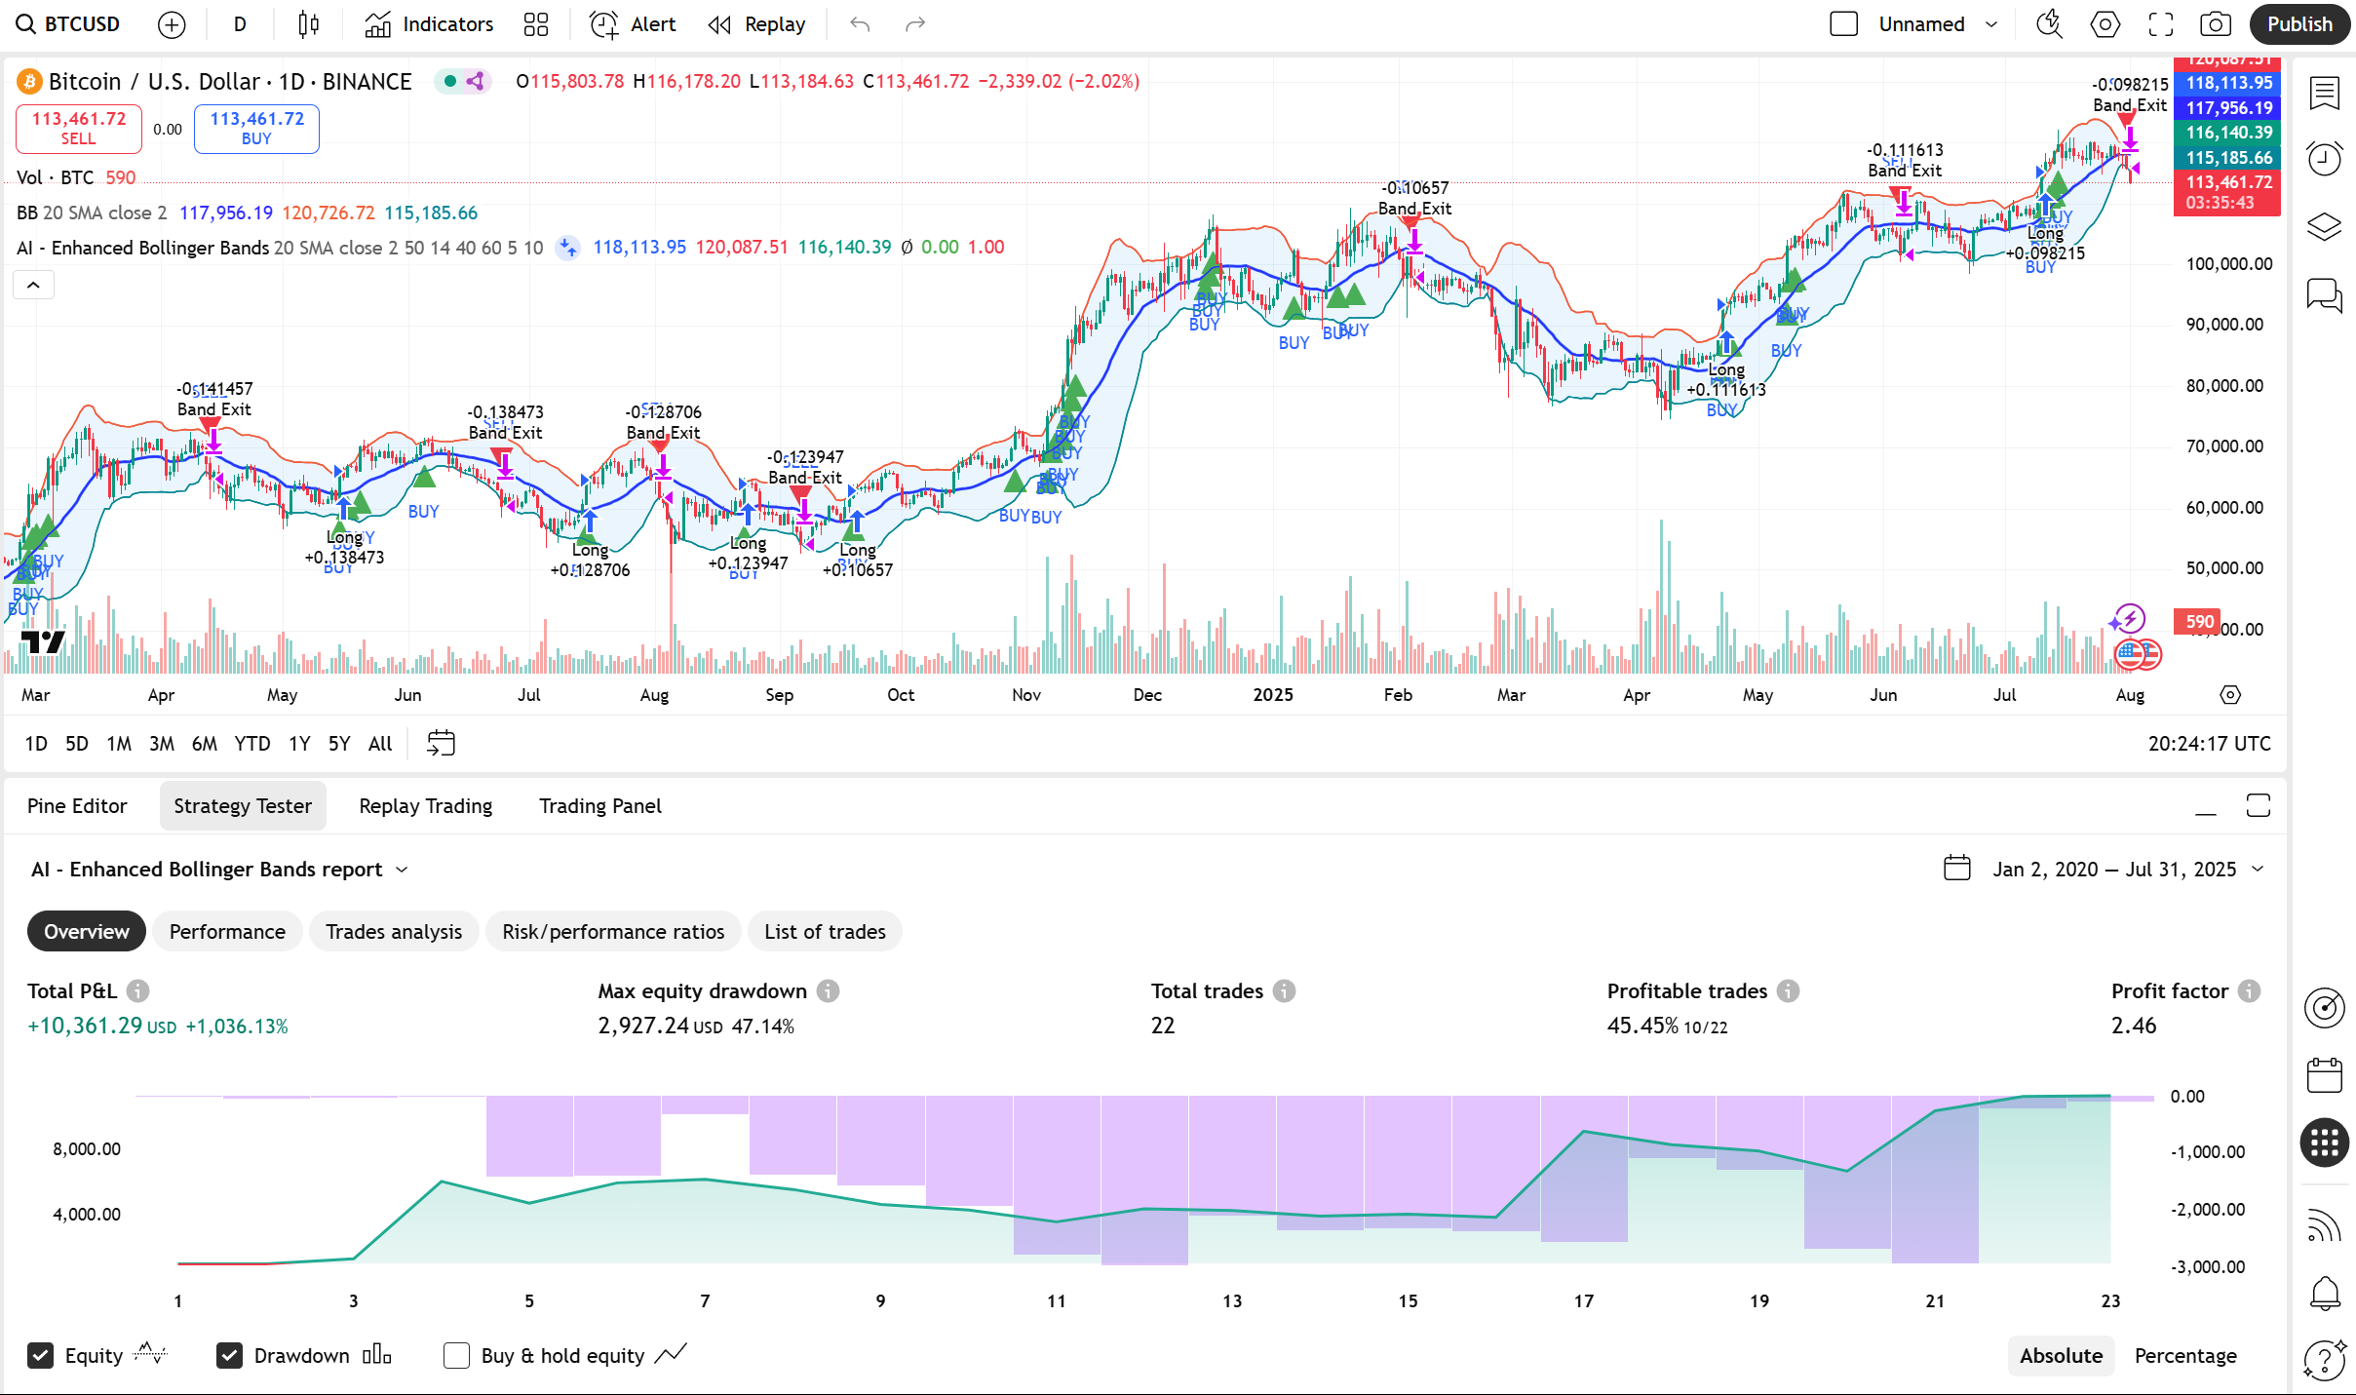Switch to the Pine Editor tab
Image resolution: width=2356 pixels, height=1395 pixels.
[77, 806]
